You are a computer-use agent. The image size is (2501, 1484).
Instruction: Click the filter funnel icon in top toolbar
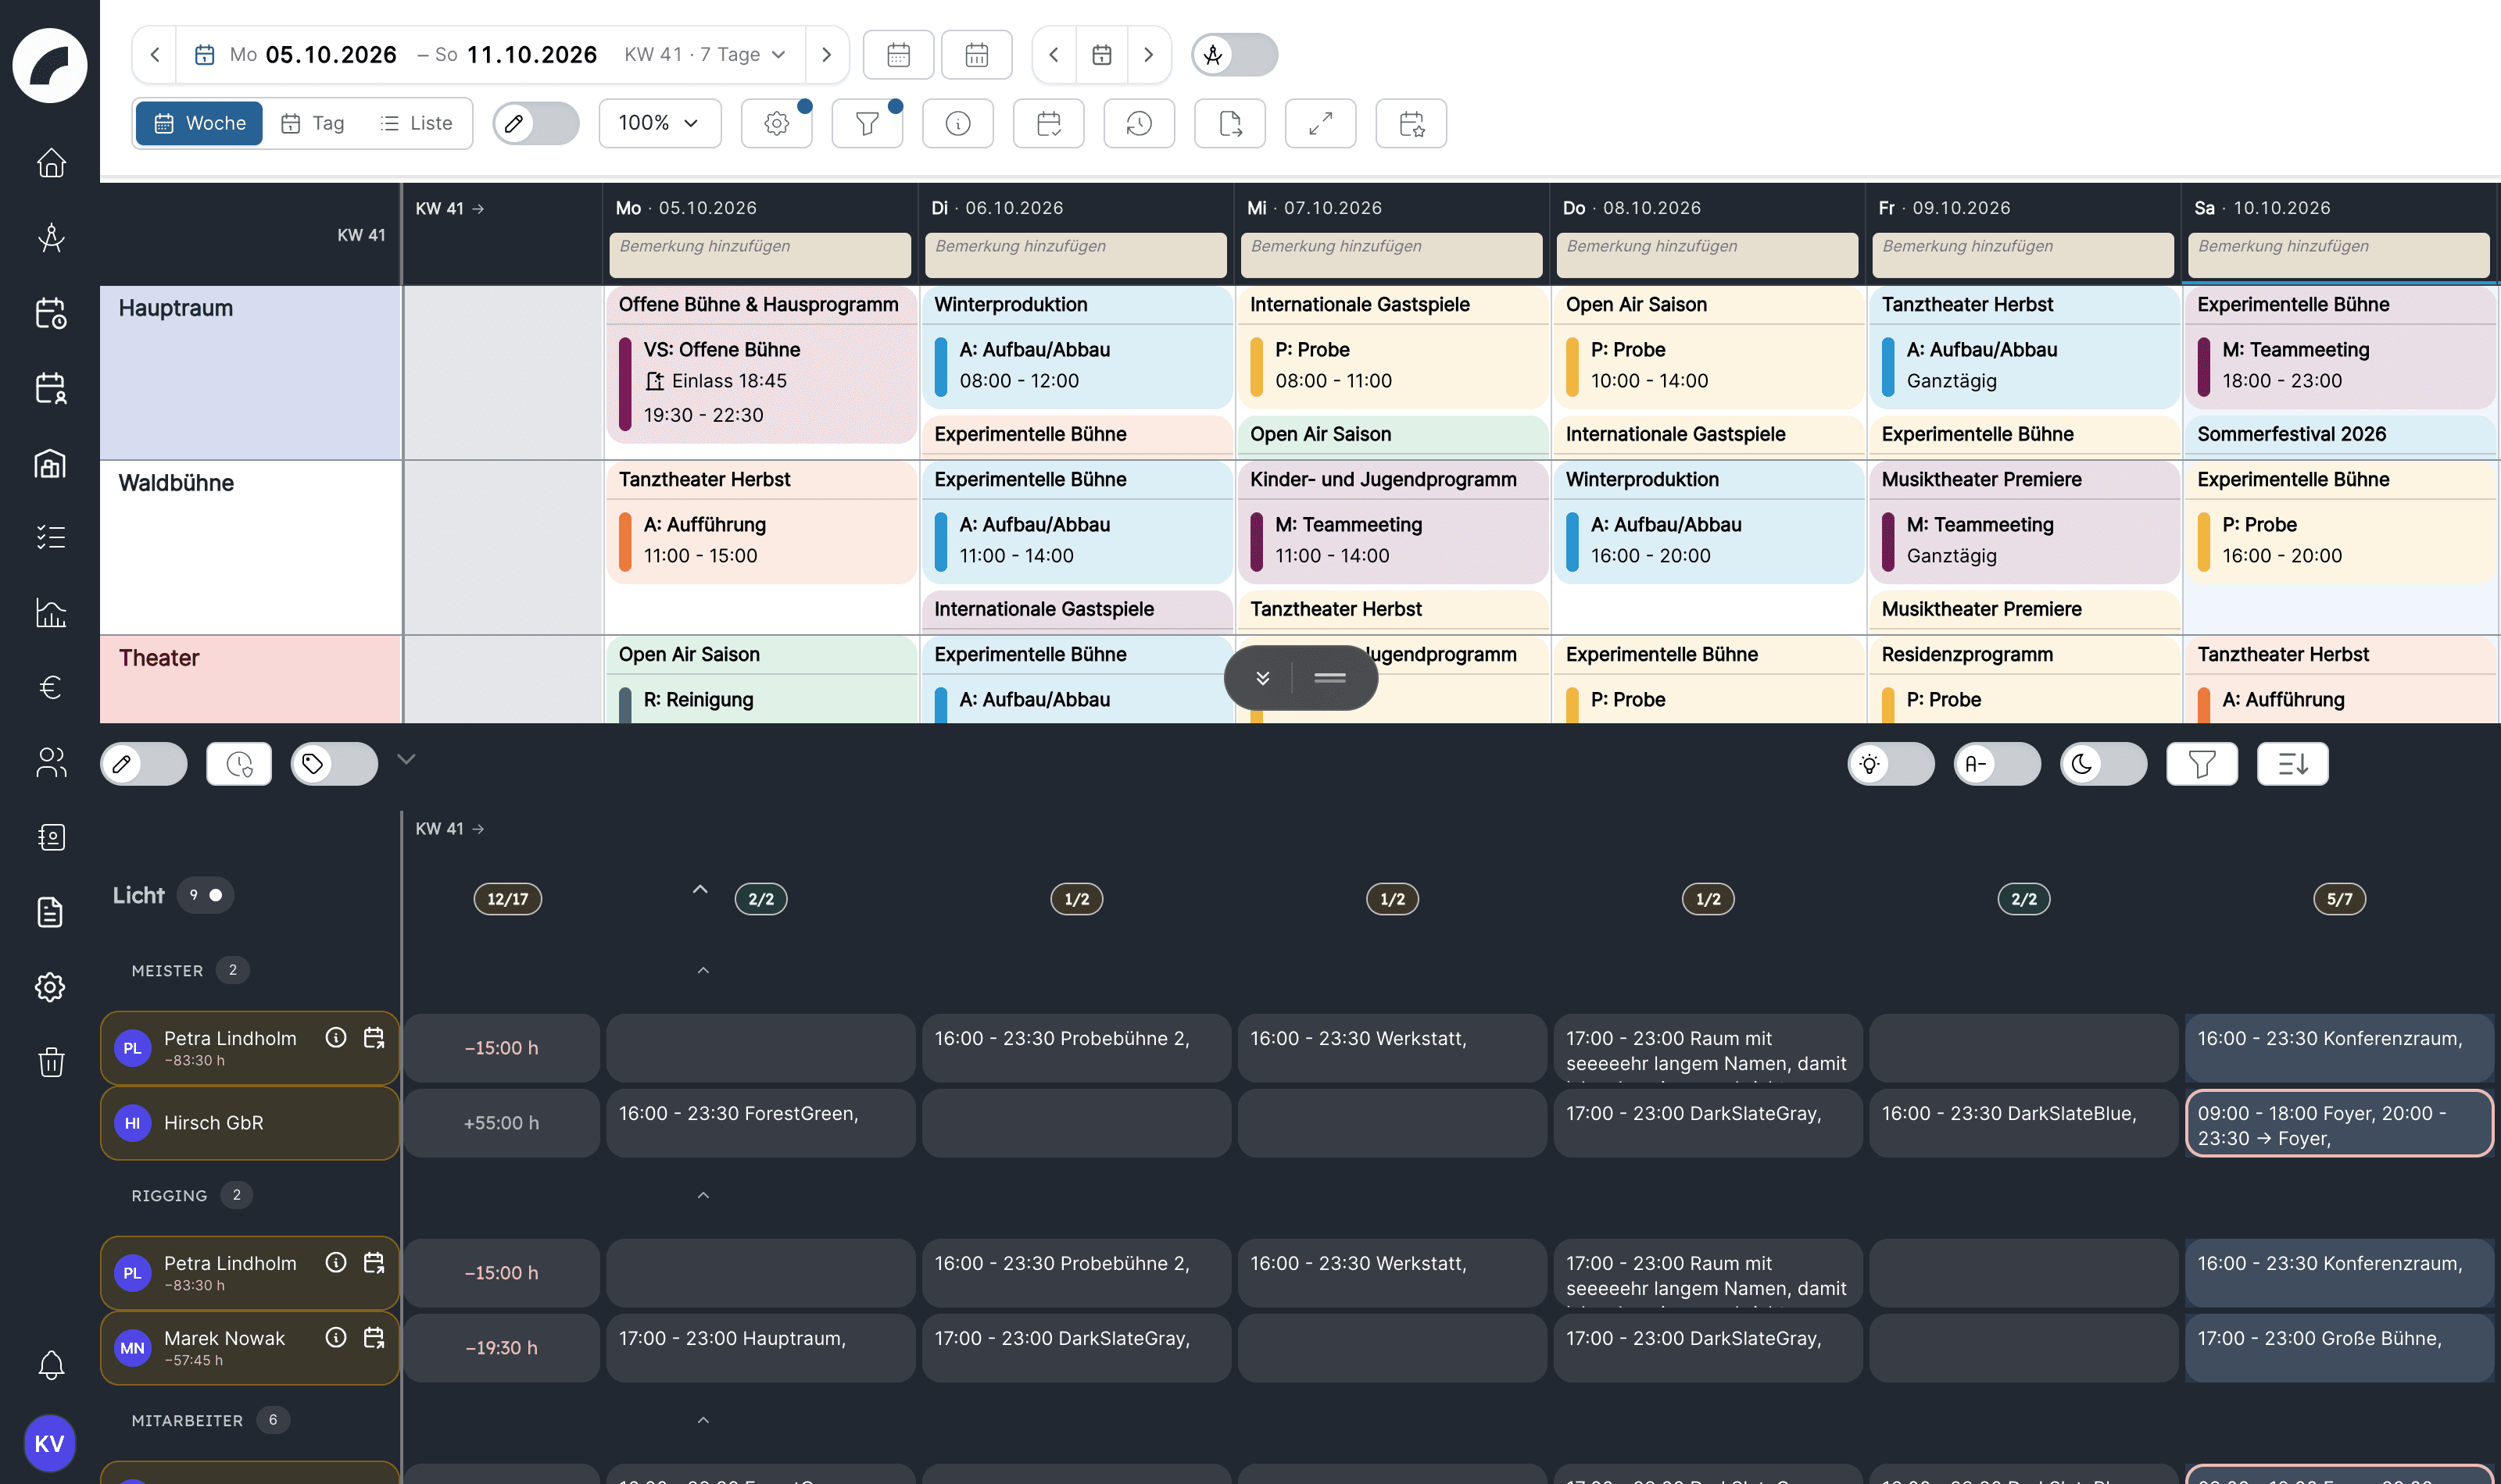pos(868,123)
